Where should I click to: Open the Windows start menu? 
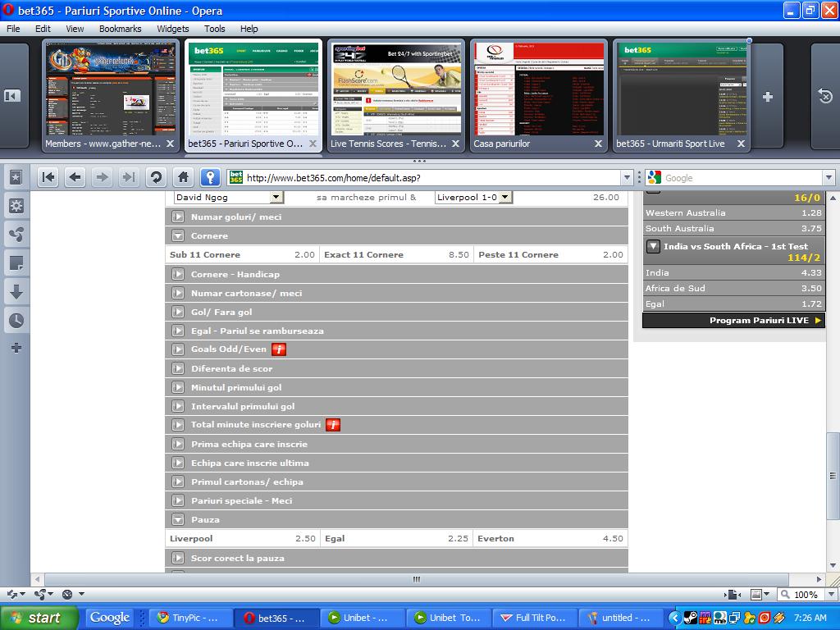click(38, 618)
